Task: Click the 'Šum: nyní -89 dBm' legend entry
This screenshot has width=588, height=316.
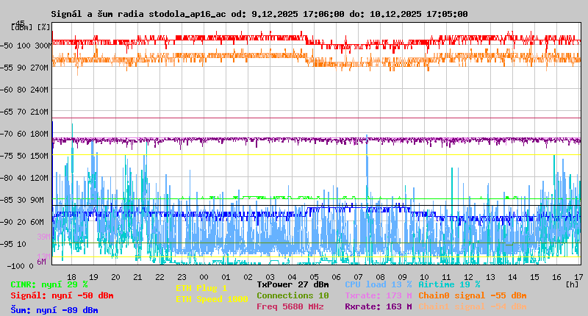Action: [x=54, y=310]
